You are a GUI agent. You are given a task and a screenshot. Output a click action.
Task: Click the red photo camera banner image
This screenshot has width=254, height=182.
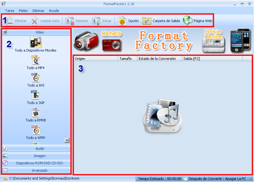(112, 45)
